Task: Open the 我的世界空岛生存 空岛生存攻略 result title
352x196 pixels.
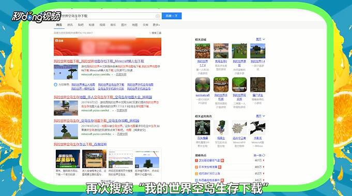Action: [x=96, y=121]
